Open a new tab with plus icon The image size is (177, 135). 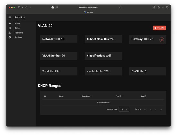pyautogui.click(x=163, y=7)
